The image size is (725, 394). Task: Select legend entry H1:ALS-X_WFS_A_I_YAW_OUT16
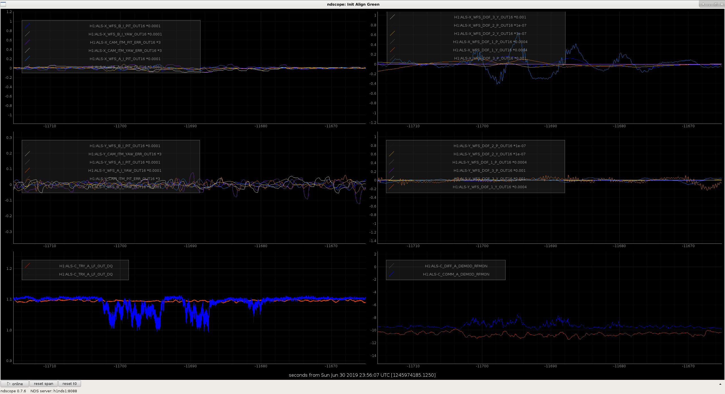[x=125, y=67]
